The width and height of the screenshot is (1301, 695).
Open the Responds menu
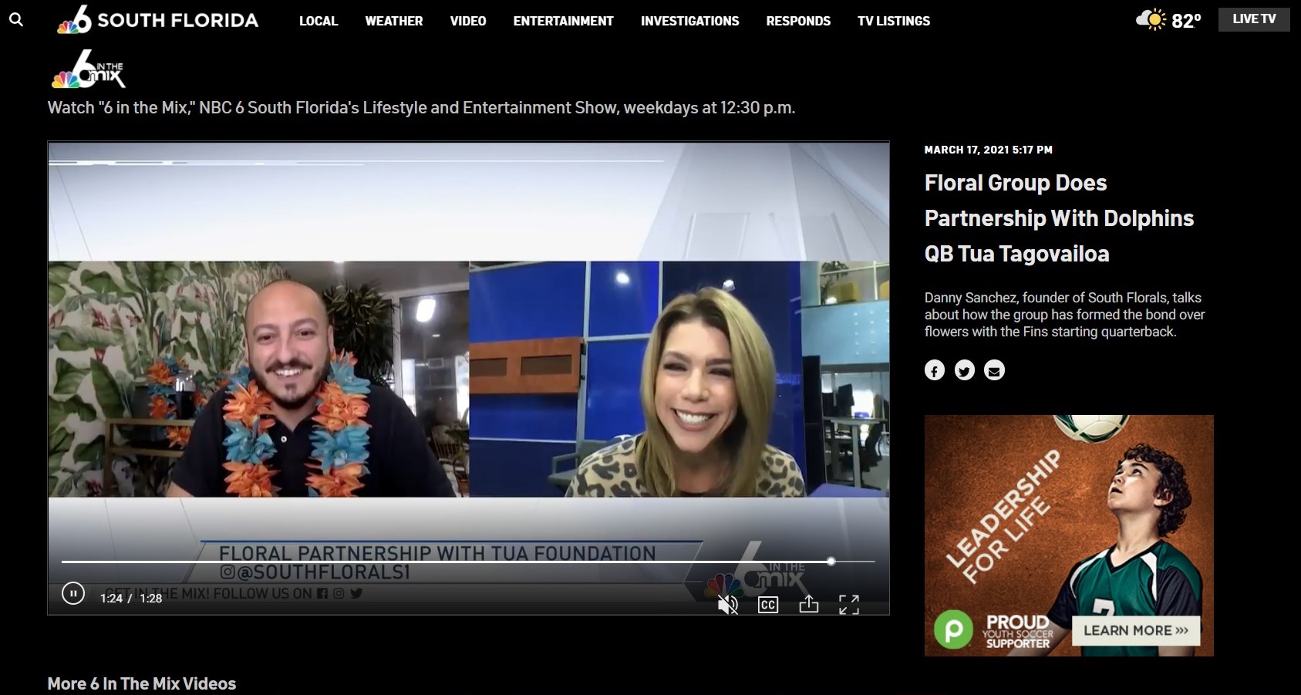click(798, 21)
